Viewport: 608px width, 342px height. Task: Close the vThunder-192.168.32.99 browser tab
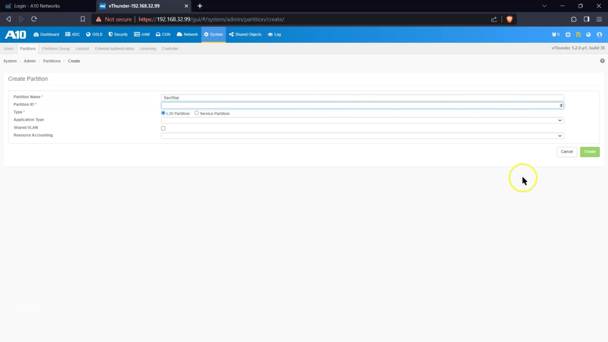click(x=187, y=6)
